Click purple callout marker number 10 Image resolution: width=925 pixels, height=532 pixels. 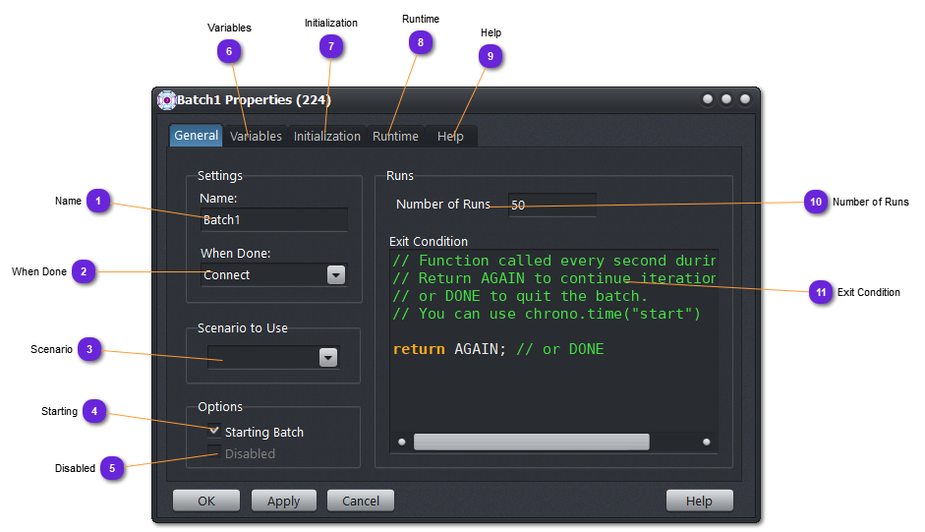pyautogui.click(x=815, y=202)
